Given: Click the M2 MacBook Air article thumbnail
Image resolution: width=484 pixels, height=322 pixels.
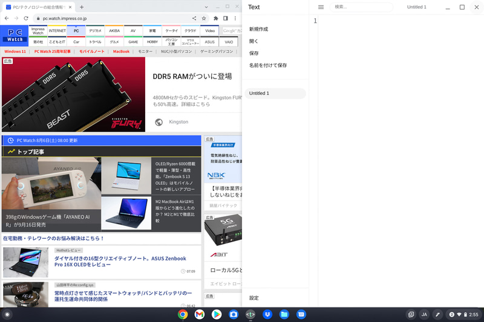Looking at the screenshot, I should tap(126, 213).
